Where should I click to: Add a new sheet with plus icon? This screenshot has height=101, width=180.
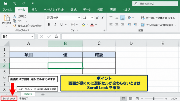tap(43, 94)
